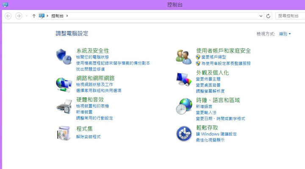This screenshot has height=169, width=305.
Task: Open the 使用者帳戶和家庭安全 people icon
Action: click(x=184, y=57)
